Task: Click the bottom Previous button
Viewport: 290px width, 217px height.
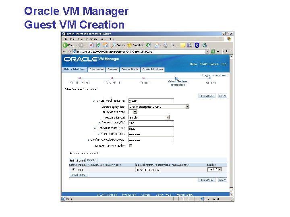Action: [207, 180]
